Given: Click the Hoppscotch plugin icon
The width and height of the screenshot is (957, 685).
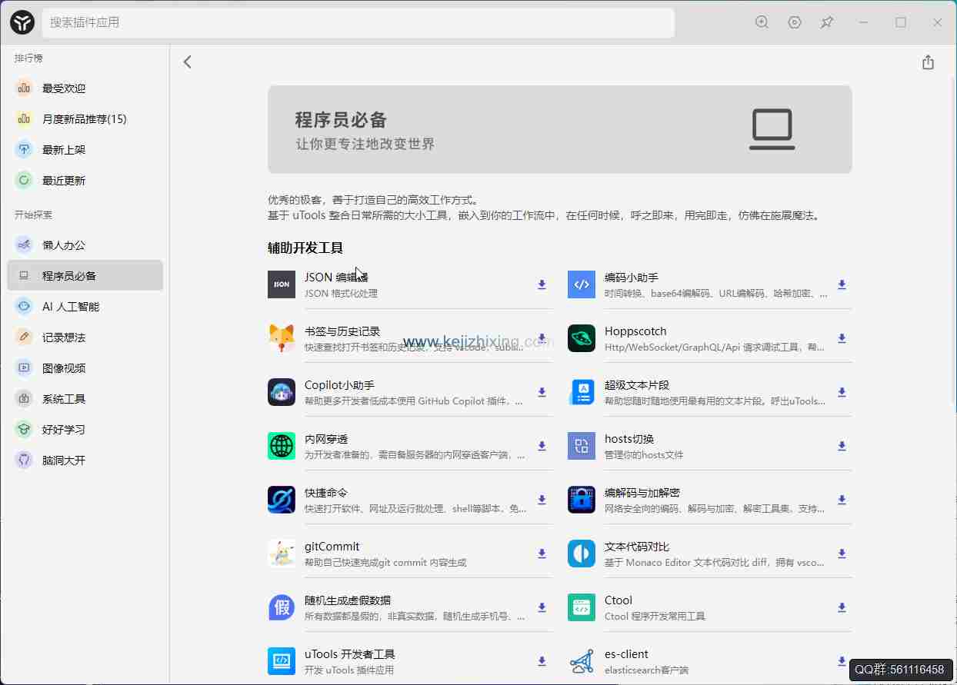Looking at the screenshot, I should [581, 338].
